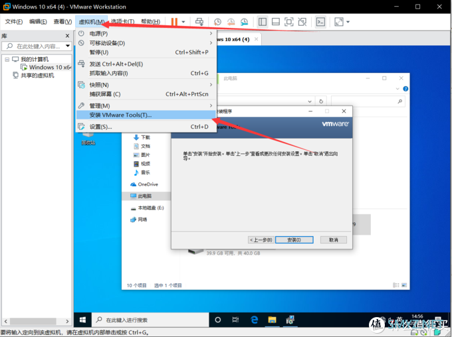Select 共享的虚拟机 in library tree

(37, 76)
